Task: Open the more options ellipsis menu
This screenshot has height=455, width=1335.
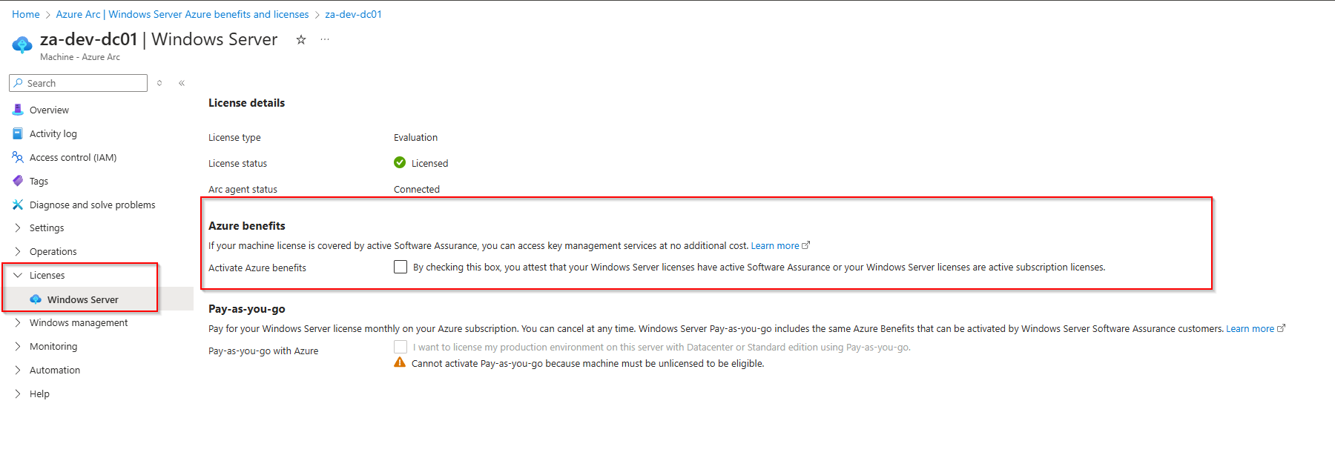Action: click(325, 40)
